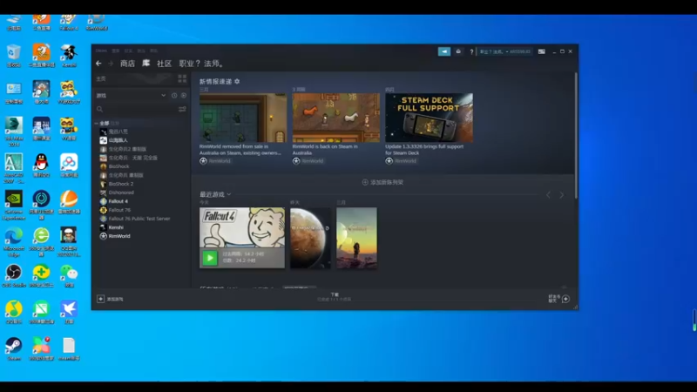Click the QQ penguin desktop icon

click(x=41, y=166)
